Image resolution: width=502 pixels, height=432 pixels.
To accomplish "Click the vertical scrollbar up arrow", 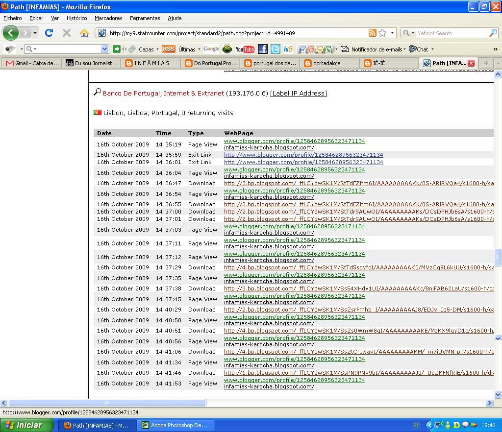I will pos(498,74).
